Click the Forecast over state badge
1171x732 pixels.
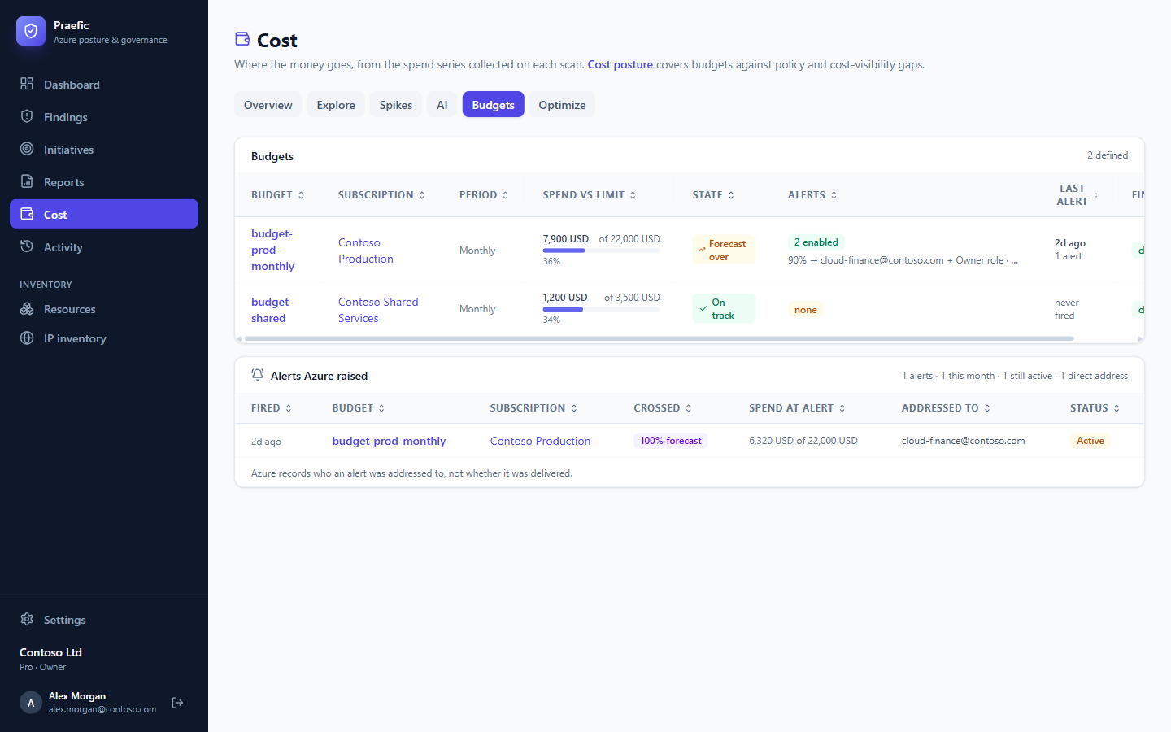point(724,250)
